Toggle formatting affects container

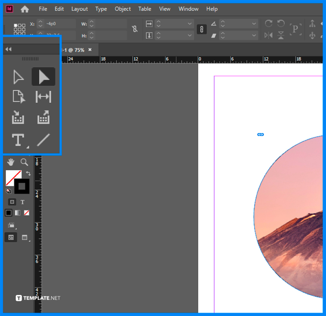coord(12,202)
